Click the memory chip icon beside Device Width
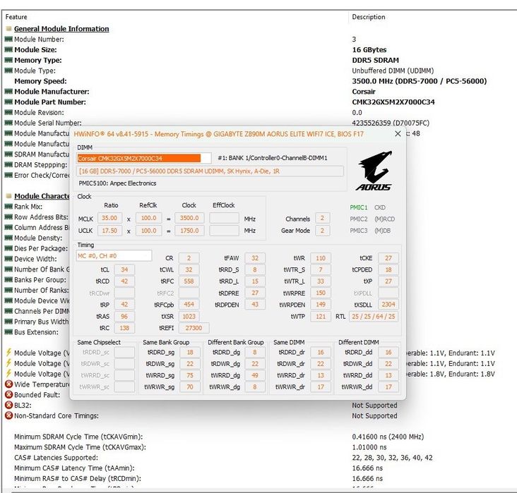517x493 pixels. [x=9, y=259]
